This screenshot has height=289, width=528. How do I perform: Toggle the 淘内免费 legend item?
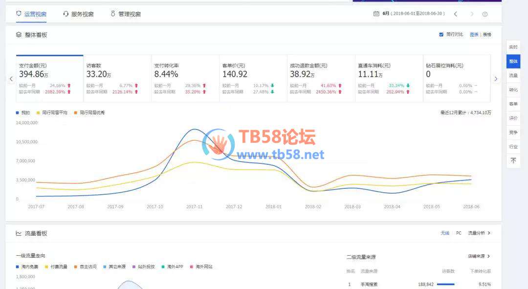(27, 267)
